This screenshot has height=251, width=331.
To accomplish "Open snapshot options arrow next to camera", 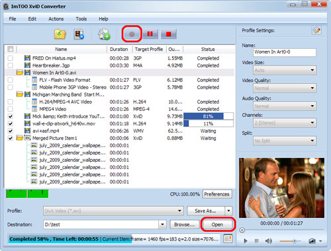I will 320,241.
